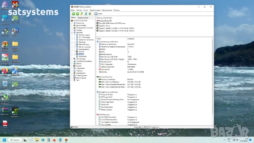The image size is (254, 143).
Task: Toggle the Memory Export checkbox
Action: click(100, 110)
